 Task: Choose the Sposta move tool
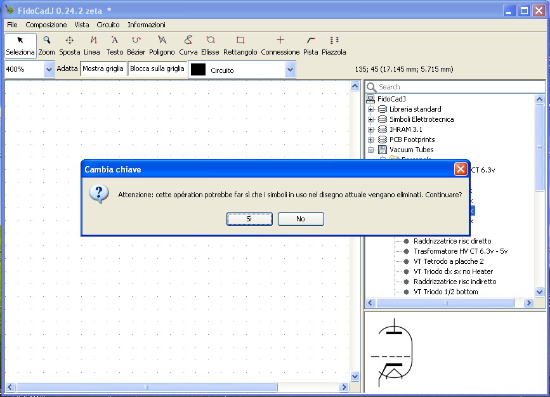click(x=70, y=44)
